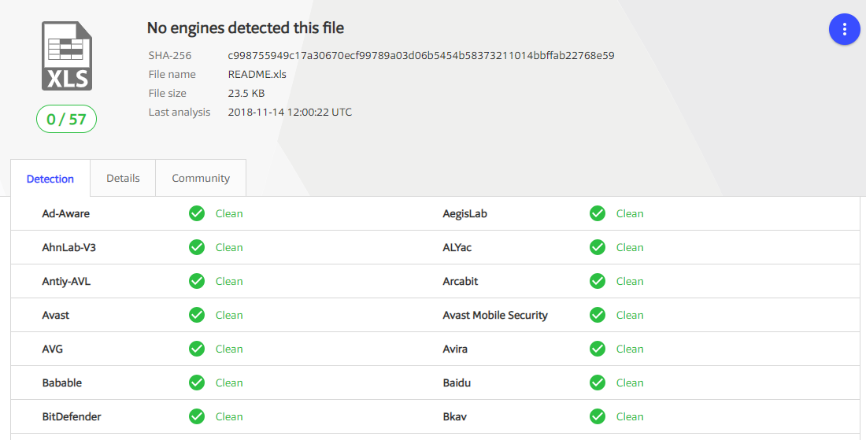Click the Bkav clean checkmark icon
The image size is (866, 440).
pyautogui.click(x=598, y=416)
